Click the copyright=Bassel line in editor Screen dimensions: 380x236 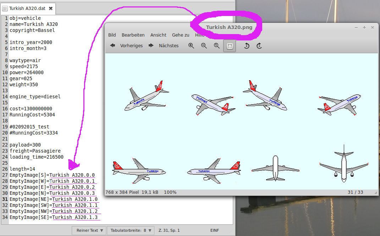coord(32,30)
